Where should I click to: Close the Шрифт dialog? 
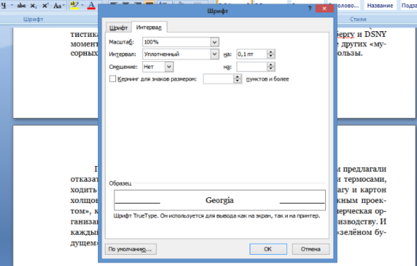(x=324, y=8)
